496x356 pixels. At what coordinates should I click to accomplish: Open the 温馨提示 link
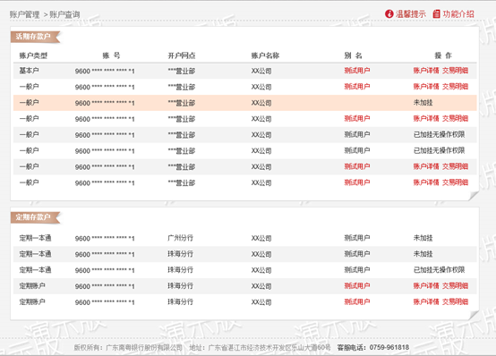(x=411, y=14)
